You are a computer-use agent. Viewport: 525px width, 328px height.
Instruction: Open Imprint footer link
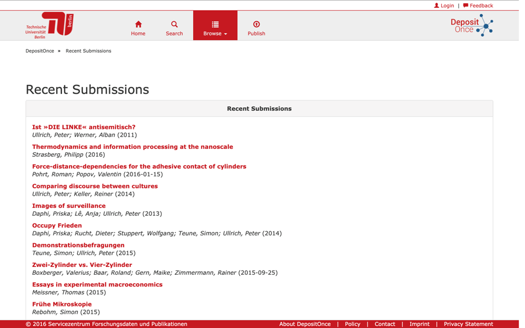pyautogui.click(x=419, y=324)
